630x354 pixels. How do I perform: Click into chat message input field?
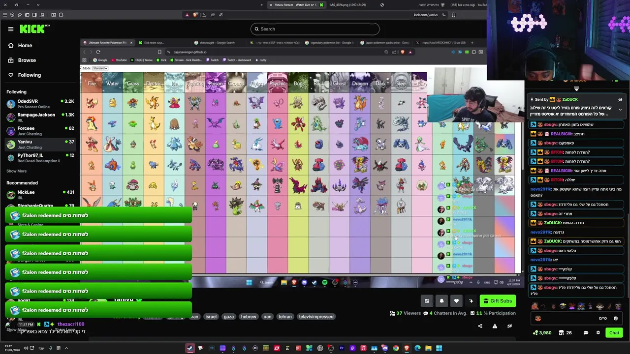point(576,319)
